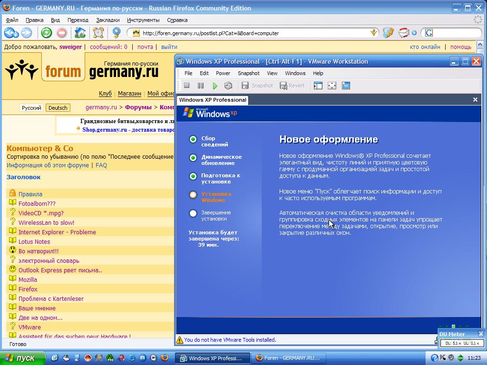Stop page loading with the red Stop icon
The width and height of the screenshot is (487, 365).
coord(62,33)
